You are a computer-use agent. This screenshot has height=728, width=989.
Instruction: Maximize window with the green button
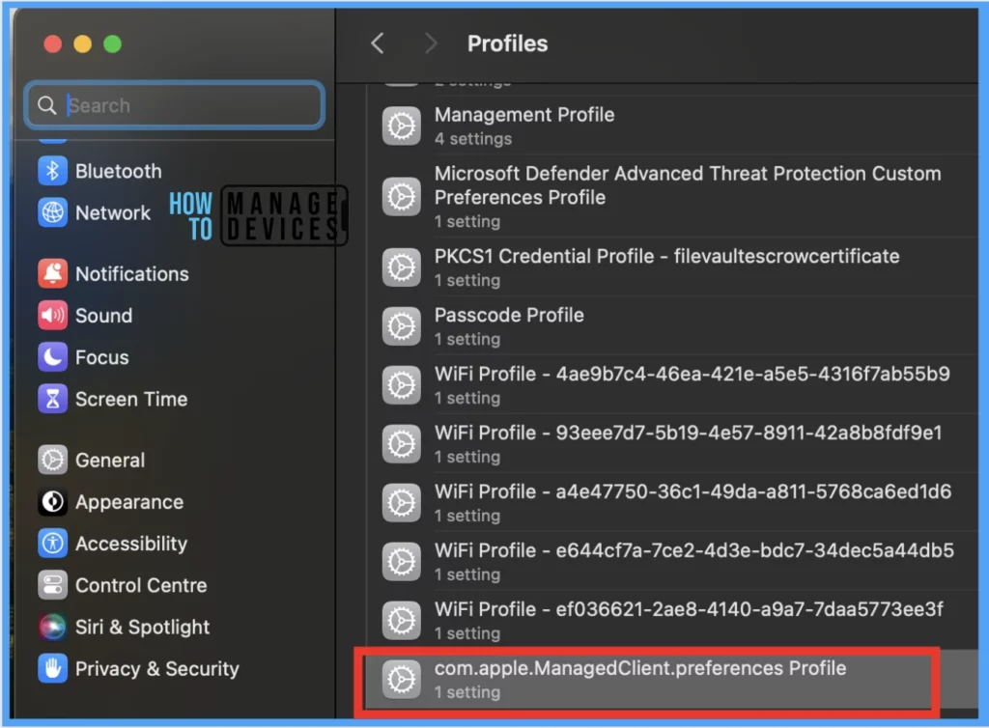[113, 44]
